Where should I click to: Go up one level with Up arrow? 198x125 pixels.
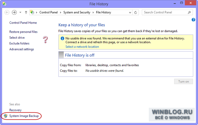pyautogui.click(x=26, y=12)
